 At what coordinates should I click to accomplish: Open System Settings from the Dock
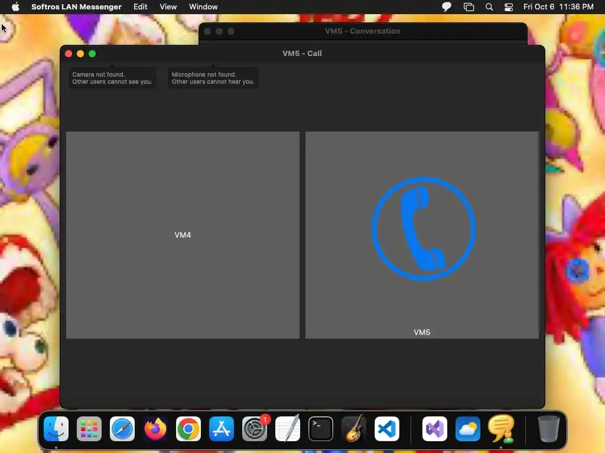[255, 429]
